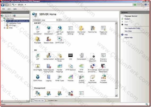This screenshot has height=107, width=151.
Task: Open ISAPI and CGI Restrictions
Action: click(x=103, y=68)
